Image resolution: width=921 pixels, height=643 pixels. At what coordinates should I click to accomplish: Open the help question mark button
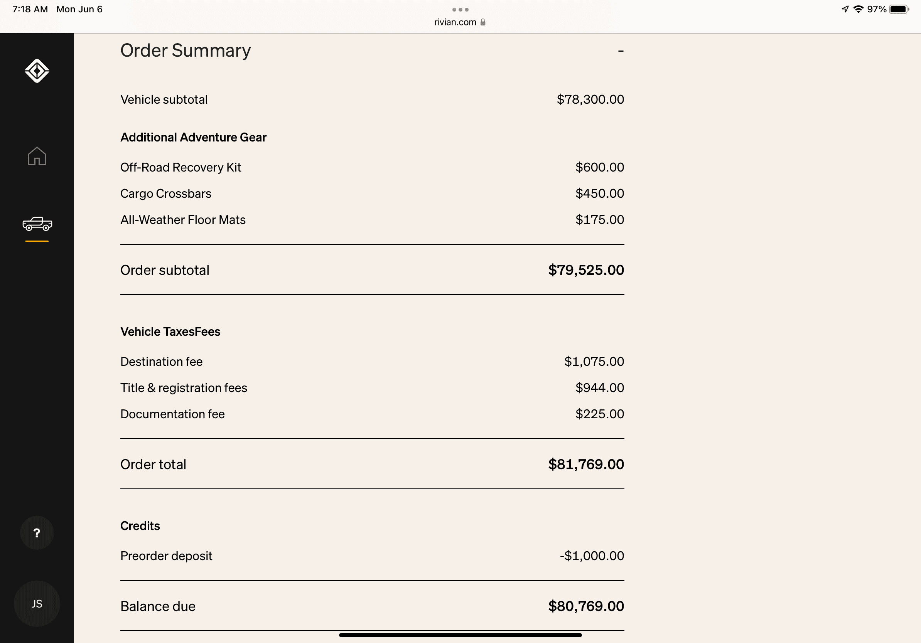coord(37,533)
